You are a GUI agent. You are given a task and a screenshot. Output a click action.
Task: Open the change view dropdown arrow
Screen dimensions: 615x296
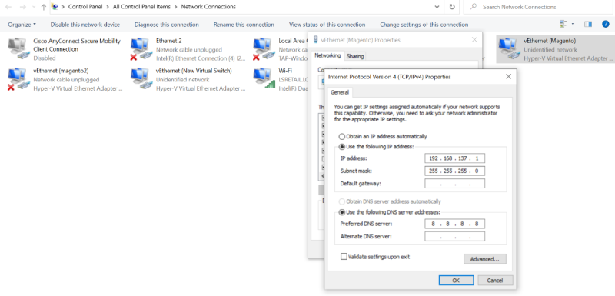coord(573,25)
